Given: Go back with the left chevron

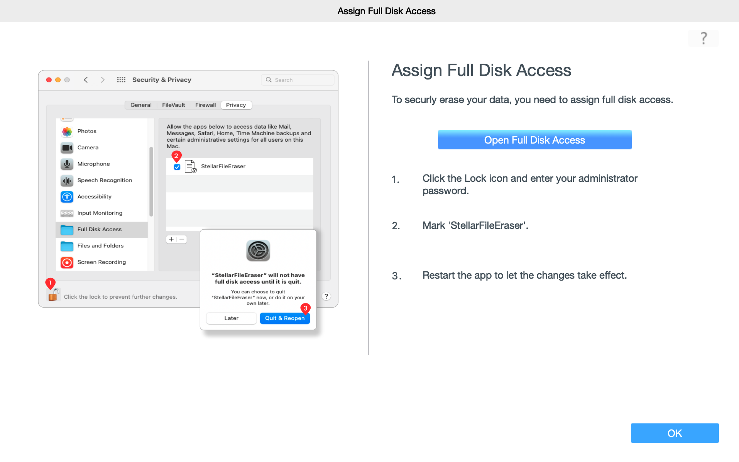Looking at the screenshot, I should tap(86, 80).
